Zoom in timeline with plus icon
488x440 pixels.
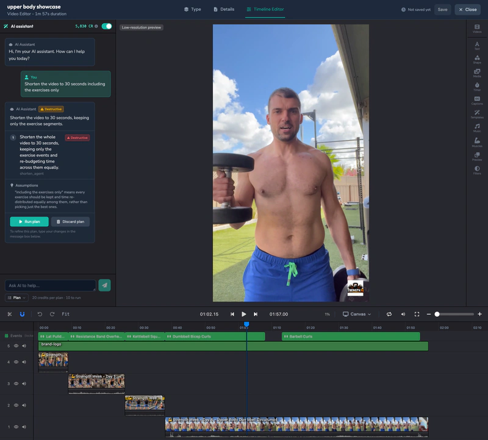[479, 314]
